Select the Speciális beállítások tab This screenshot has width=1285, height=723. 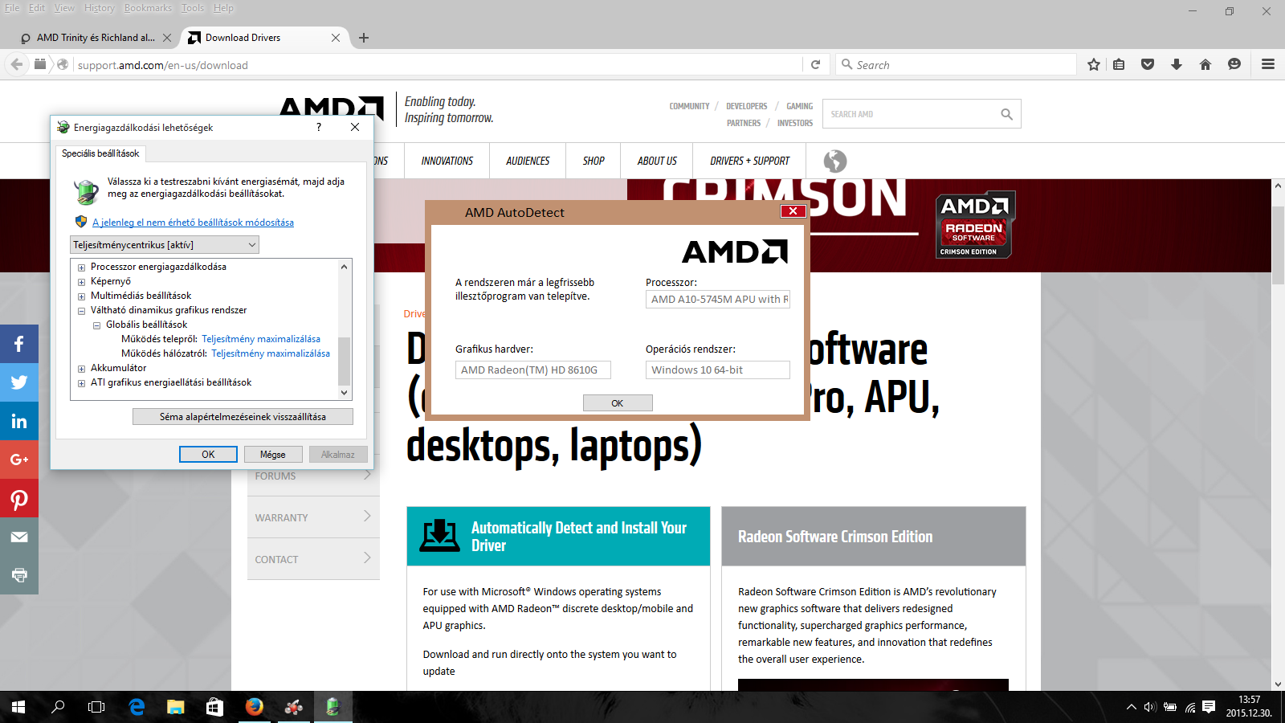click(x=100, y=153)
